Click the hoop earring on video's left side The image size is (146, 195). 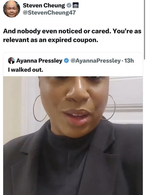[40, 108]
